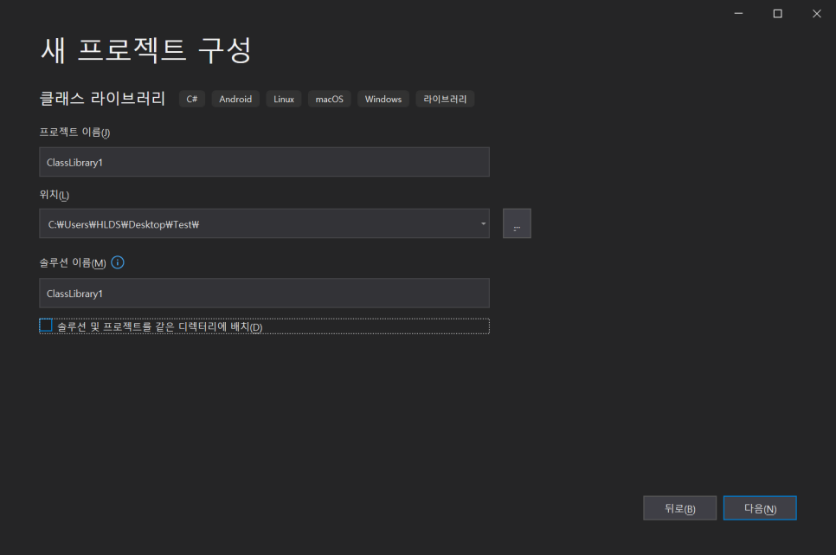Image resolution: width=836 pixels, height=555 pixels.
Task: Click the Windows tag
Action: point(383,99)
